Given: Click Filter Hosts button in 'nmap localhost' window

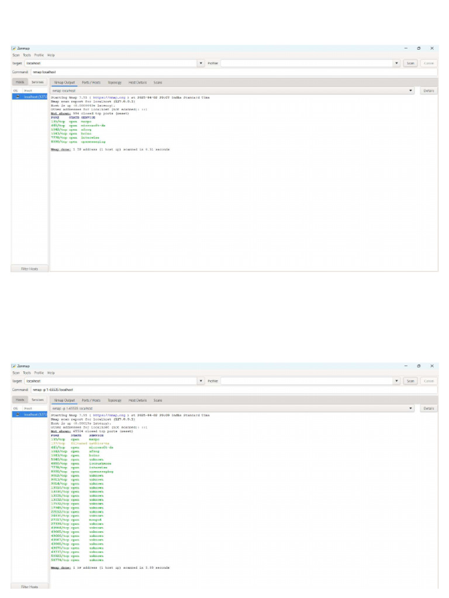Looking at the screenshot, I should 29,269.
